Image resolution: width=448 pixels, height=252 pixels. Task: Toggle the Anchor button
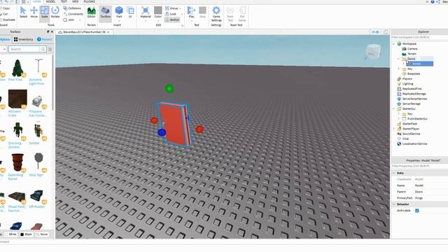click(172, 20)
